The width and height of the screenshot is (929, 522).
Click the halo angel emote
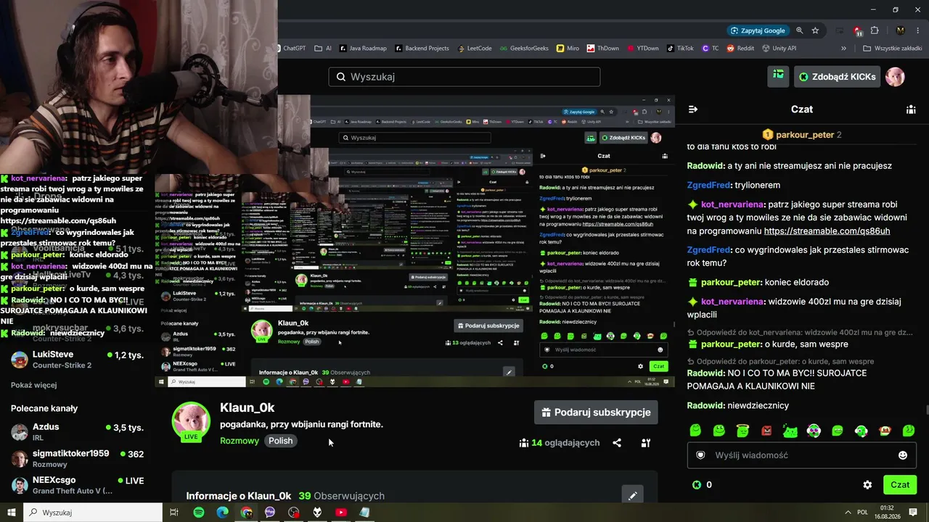pos(742,431)
